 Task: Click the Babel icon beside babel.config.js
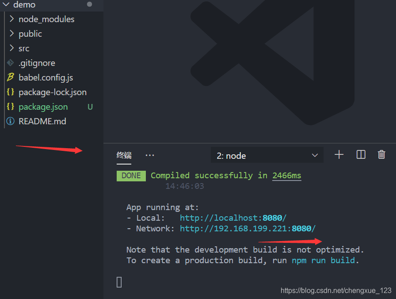10,77
